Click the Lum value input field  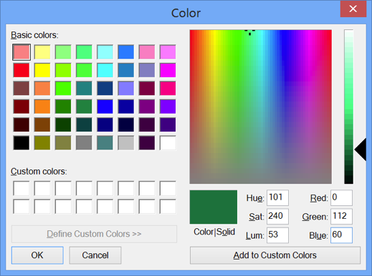pos(277,235)
